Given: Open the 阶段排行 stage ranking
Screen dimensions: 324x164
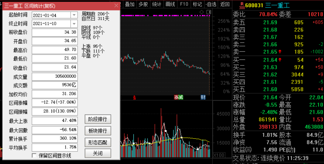Looking at the screenshot, I should pyautogui.click(x=98, y=119).
